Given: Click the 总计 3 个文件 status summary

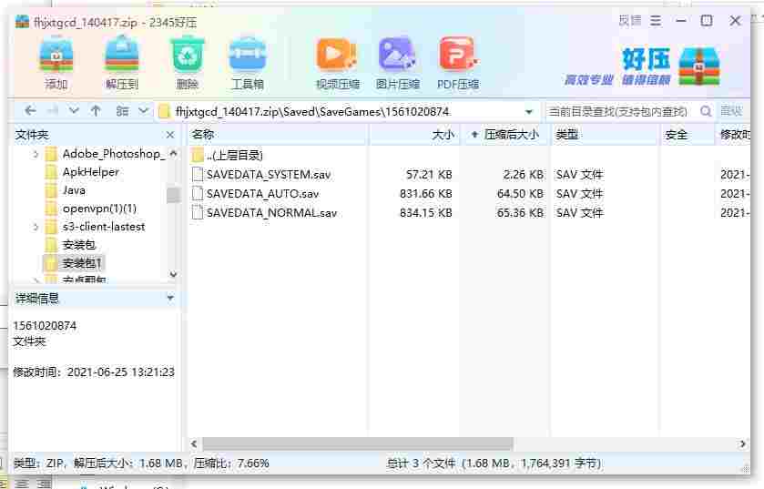Looking at the screenshot, I should click(494, 464).
